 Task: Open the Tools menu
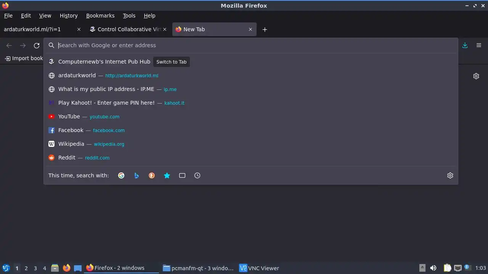coord(129,16)
